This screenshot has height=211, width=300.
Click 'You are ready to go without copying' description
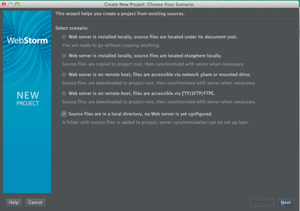(x=111, y=45)
